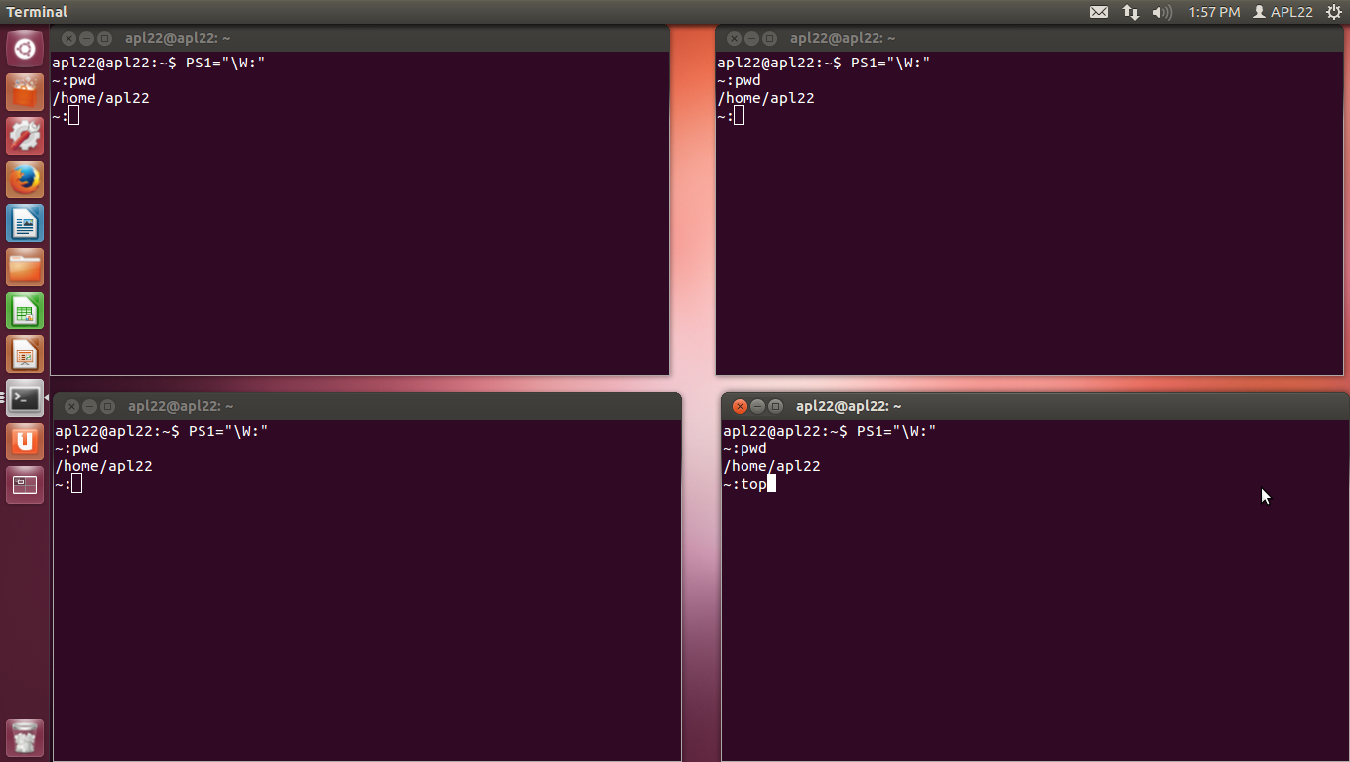Open the session cog menu in top panel
The image size is (1350, 762).
1334,12
